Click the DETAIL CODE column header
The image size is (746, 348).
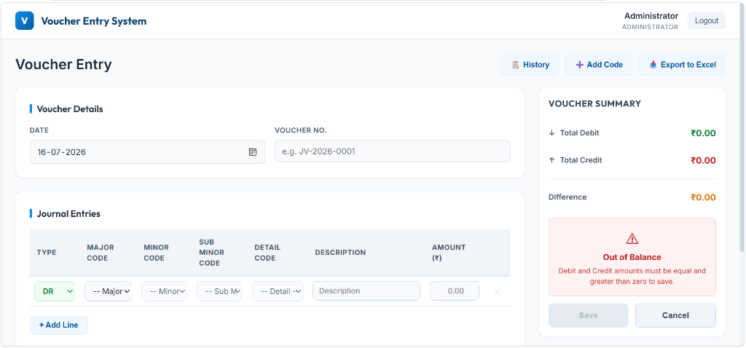click(267, 253)
